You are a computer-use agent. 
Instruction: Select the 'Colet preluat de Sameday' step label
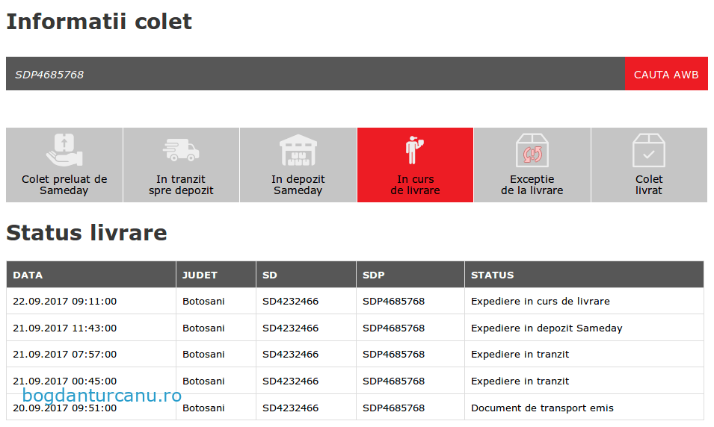point(64,184)
